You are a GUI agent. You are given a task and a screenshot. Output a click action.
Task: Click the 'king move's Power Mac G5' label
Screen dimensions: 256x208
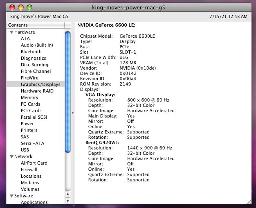click(x=39, y=16)
